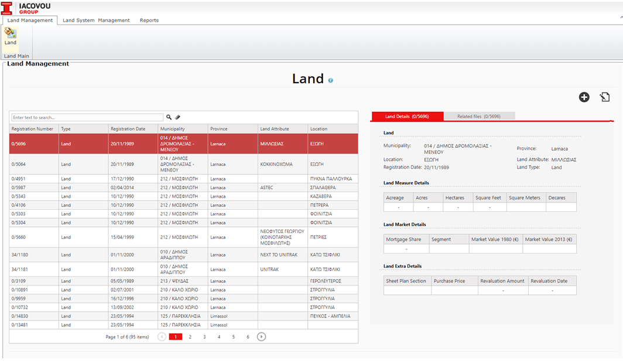623x363 pixels.
Task: Focus the 'Enter text to search' field
Action: coord(87,118)
